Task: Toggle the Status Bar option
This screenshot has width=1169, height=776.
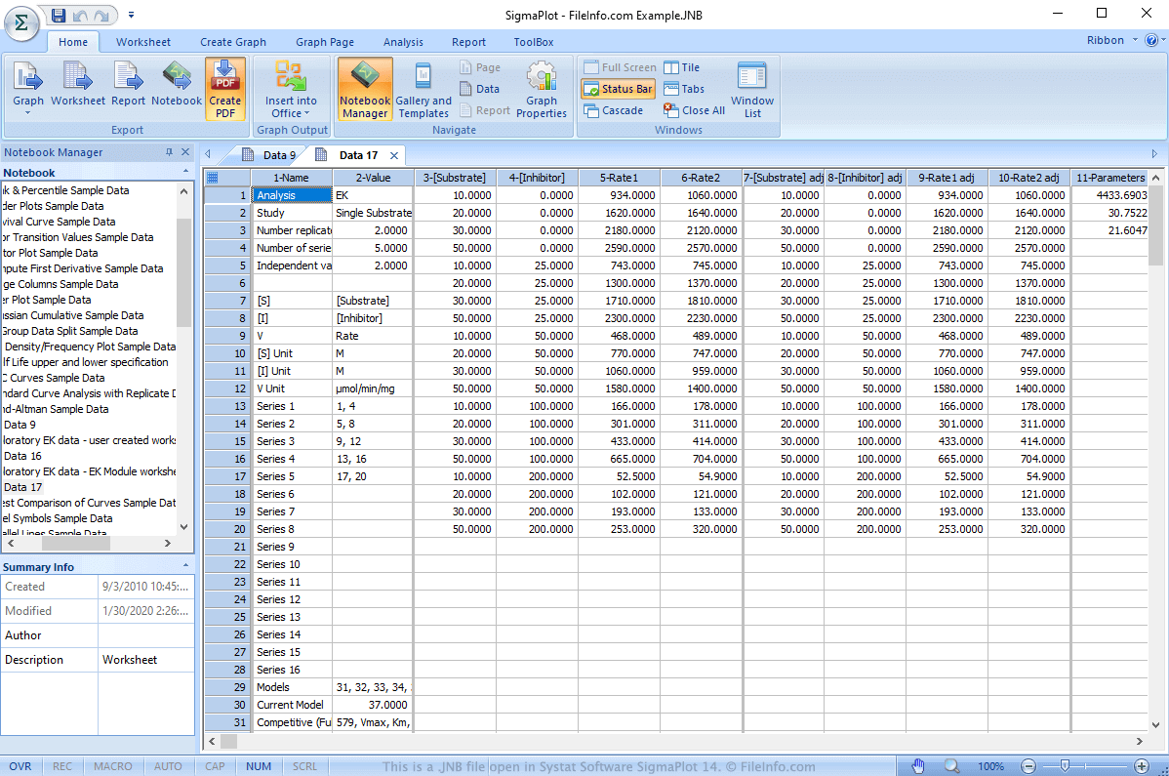Action: (618, 89)
